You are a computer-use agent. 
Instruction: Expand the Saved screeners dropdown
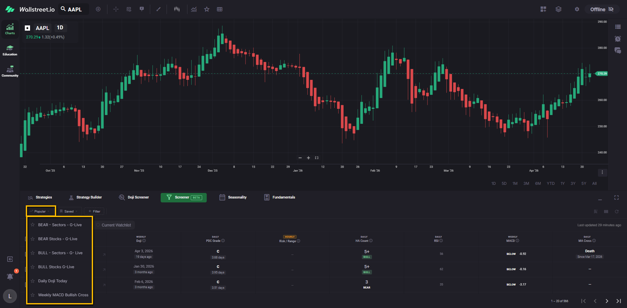pos(69,211)
